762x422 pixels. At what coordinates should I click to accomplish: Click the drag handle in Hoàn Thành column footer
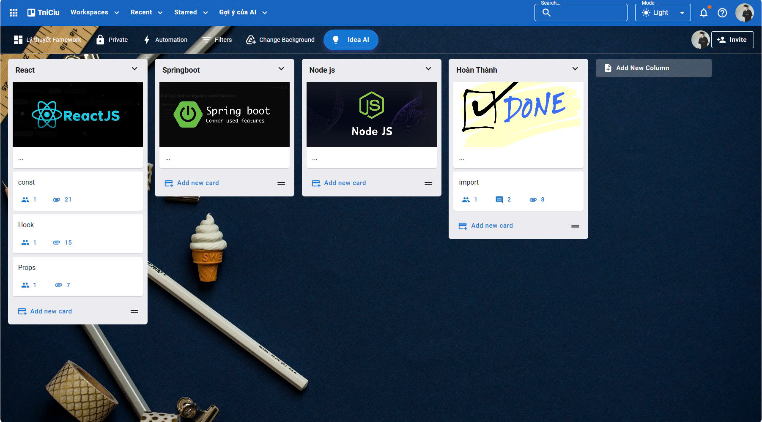click(x=575, y=226)
